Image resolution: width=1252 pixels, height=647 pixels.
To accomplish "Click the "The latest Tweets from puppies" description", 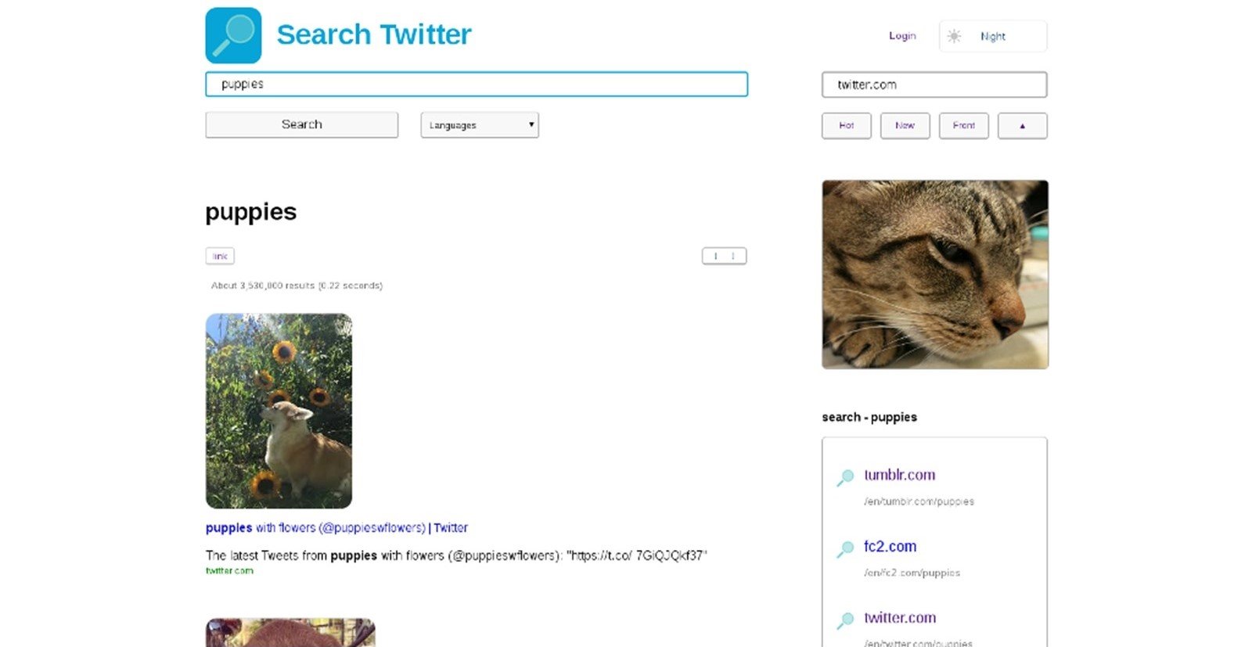I will tap(456, 555).
